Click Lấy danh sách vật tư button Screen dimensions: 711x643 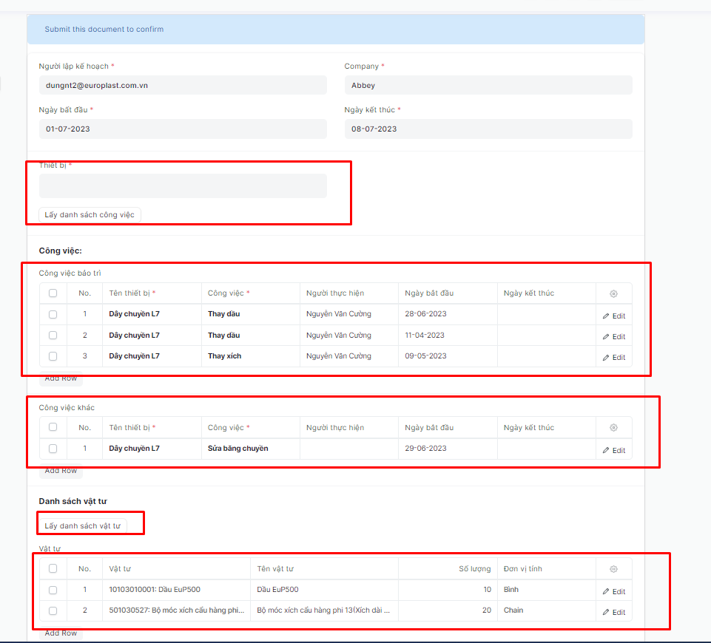(x=82, y=525)
